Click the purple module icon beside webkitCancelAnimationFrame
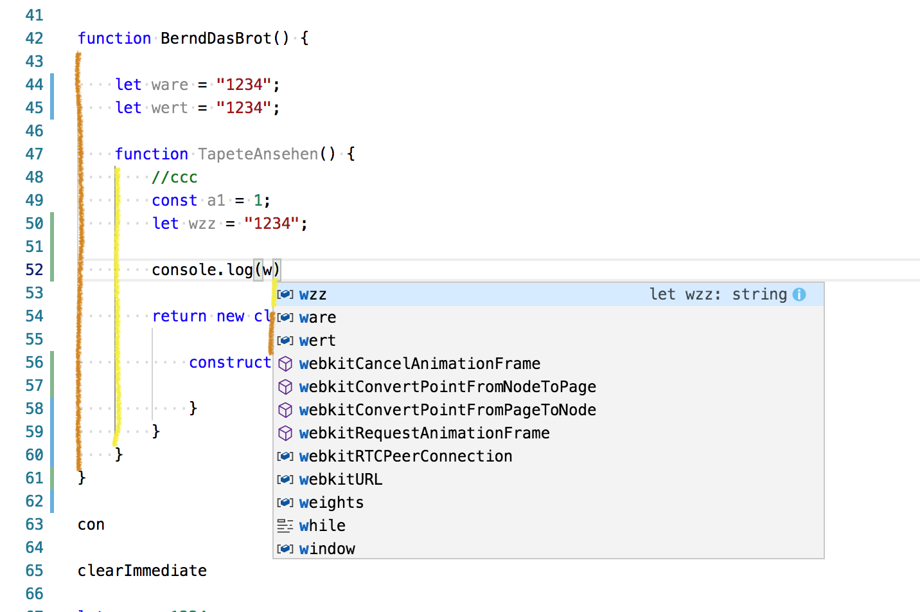Image resolution: width=920 pixels, height=612 pixels. [x=285, y=363]
